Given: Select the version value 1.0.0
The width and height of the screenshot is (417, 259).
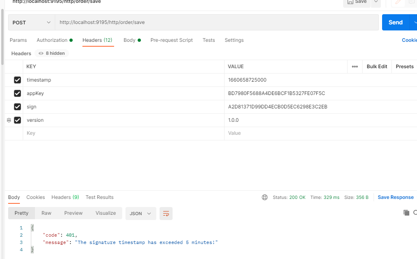Looking at the screenshot, I should click(233, 120).
